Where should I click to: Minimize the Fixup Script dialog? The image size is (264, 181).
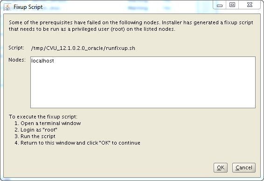pos(220,5)
